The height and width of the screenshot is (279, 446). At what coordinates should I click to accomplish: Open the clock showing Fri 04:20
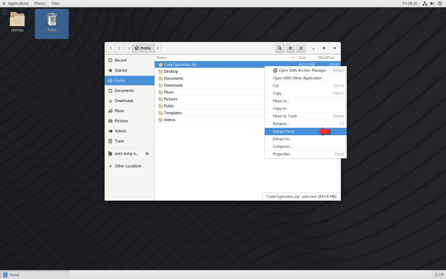[410, 3]
